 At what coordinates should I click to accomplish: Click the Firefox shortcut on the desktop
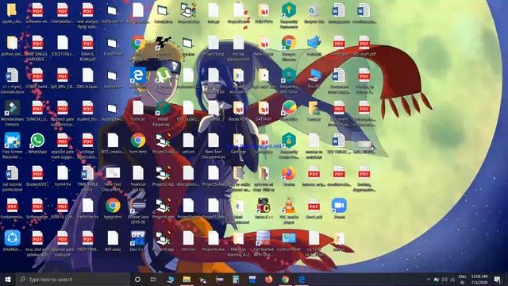pos(289,176)
